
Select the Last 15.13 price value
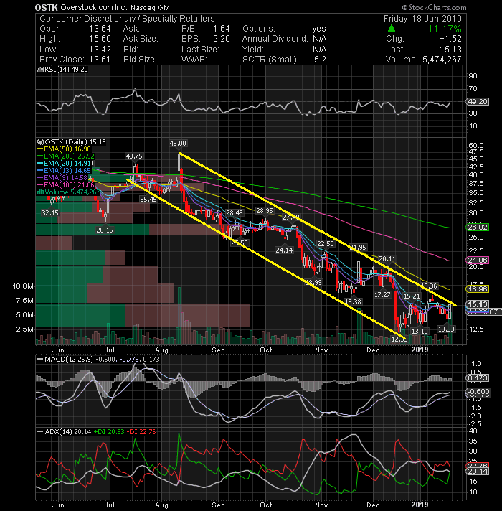point(450,50)
